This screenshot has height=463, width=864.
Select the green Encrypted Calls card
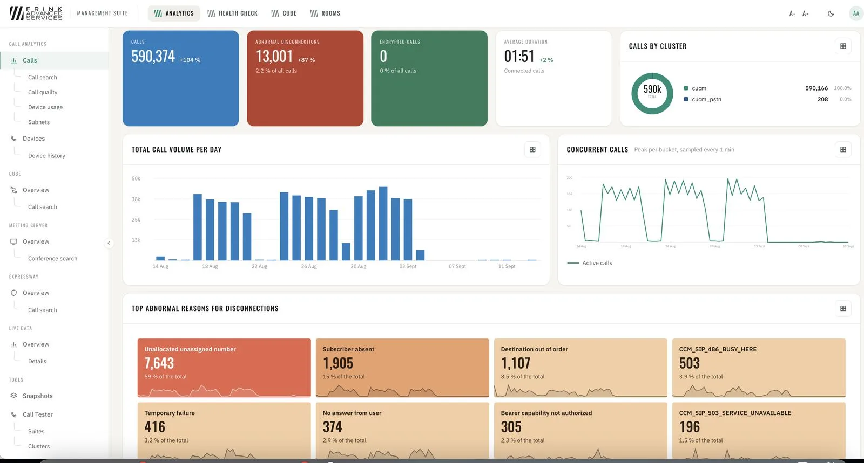(x=429, y=78)
